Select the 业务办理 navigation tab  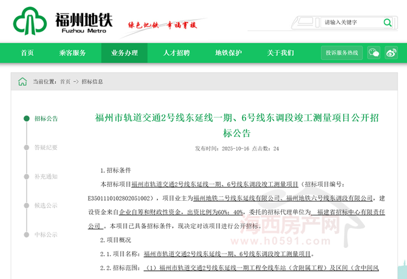point(124,53)
